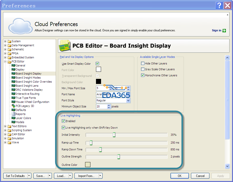
Task: Click the Data Management folder icon
Action: click(x=9, y=45)
